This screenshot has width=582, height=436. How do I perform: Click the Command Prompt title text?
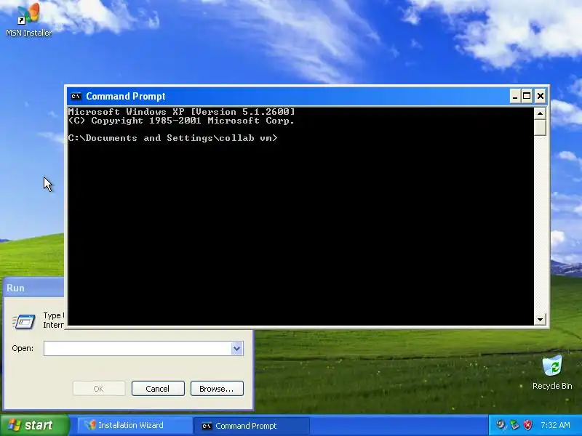coord(125,97)
